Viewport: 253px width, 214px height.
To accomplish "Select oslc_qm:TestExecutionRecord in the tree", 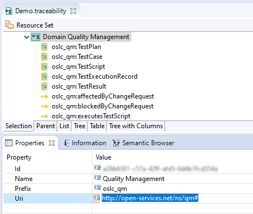I will (x=95, y=76).
